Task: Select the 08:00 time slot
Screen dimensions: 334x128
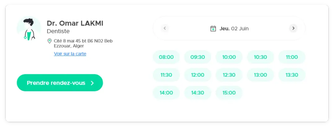Action: click(166, 57)
